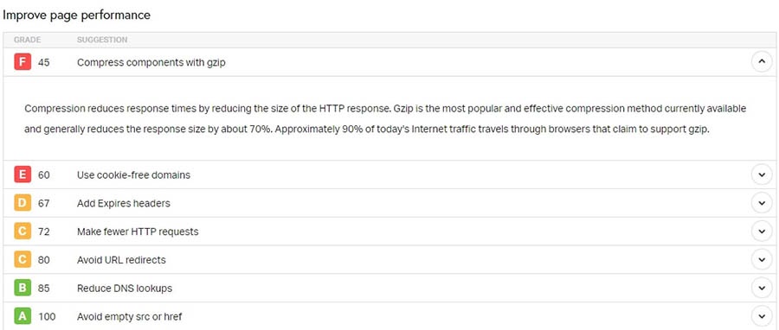
Task: Click the red E grade badge
Action: point(23,175)
